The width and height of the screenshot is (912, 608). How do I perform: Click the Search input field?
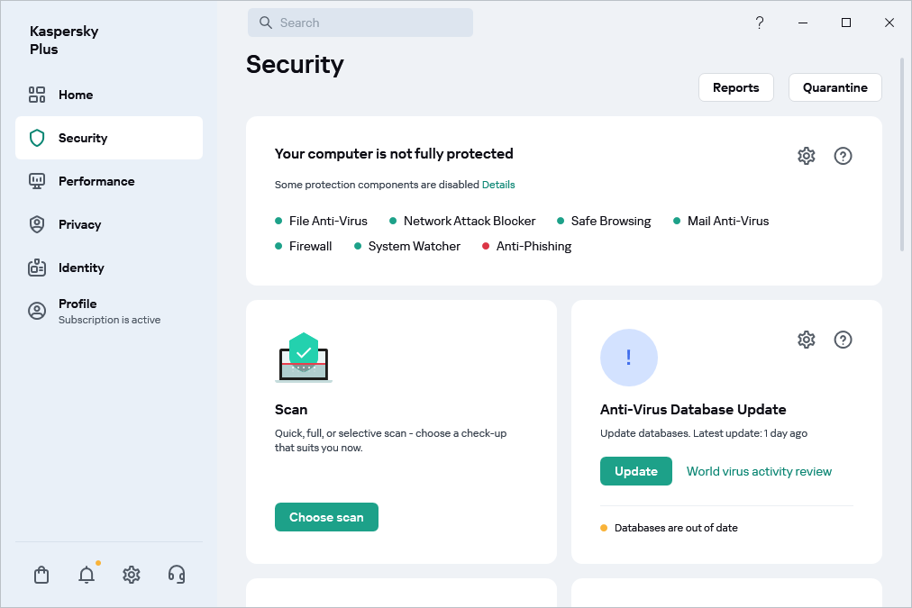click(360, 22)
